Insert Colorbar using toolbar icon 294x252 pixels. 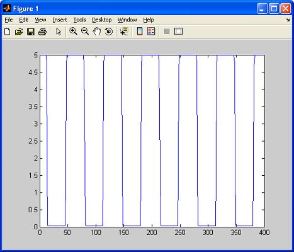pos(140,31)
